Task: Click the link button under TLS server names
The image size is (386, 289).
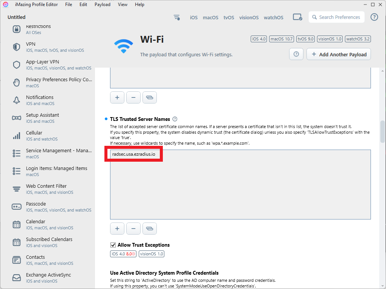Action: coord(150,229)
